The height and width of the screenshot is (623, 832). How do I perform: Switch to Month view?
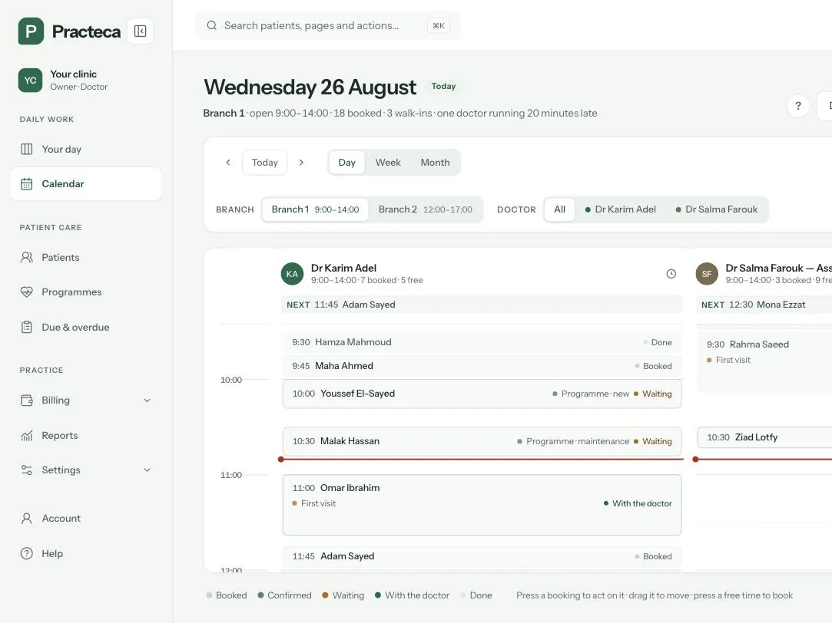(x=435, y=163)
